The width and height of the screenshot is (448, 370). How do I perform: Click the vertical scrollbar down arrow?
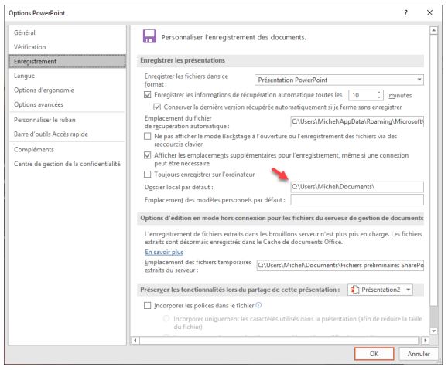(x=434, y=331)
